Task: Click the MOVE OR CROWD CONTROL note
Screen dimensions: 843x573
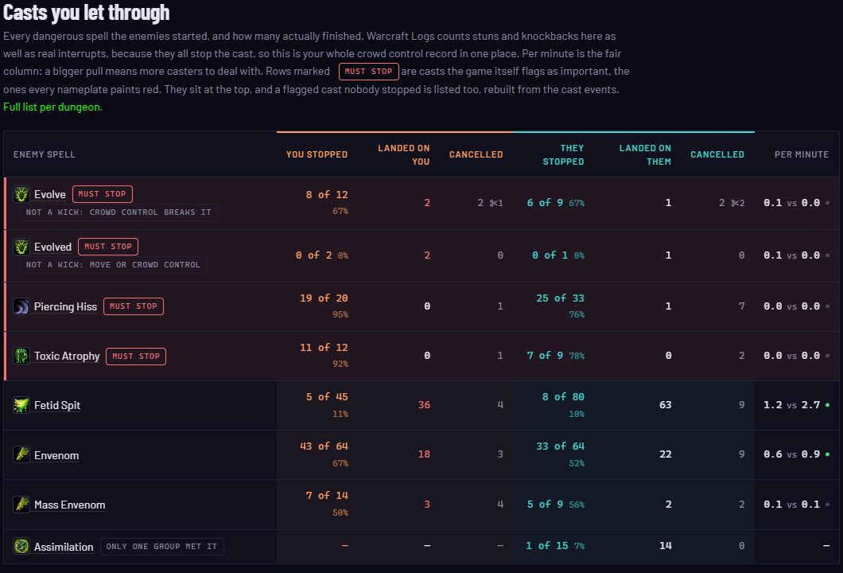Action: click(x=113, y=265)
